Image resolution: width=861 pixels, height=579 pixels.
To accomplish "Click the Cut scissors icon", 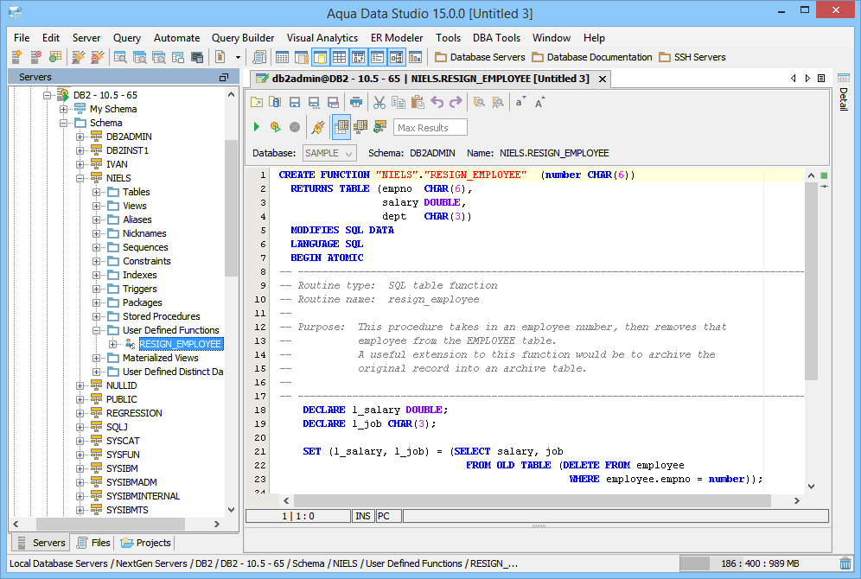I will (x=379, y=102).
